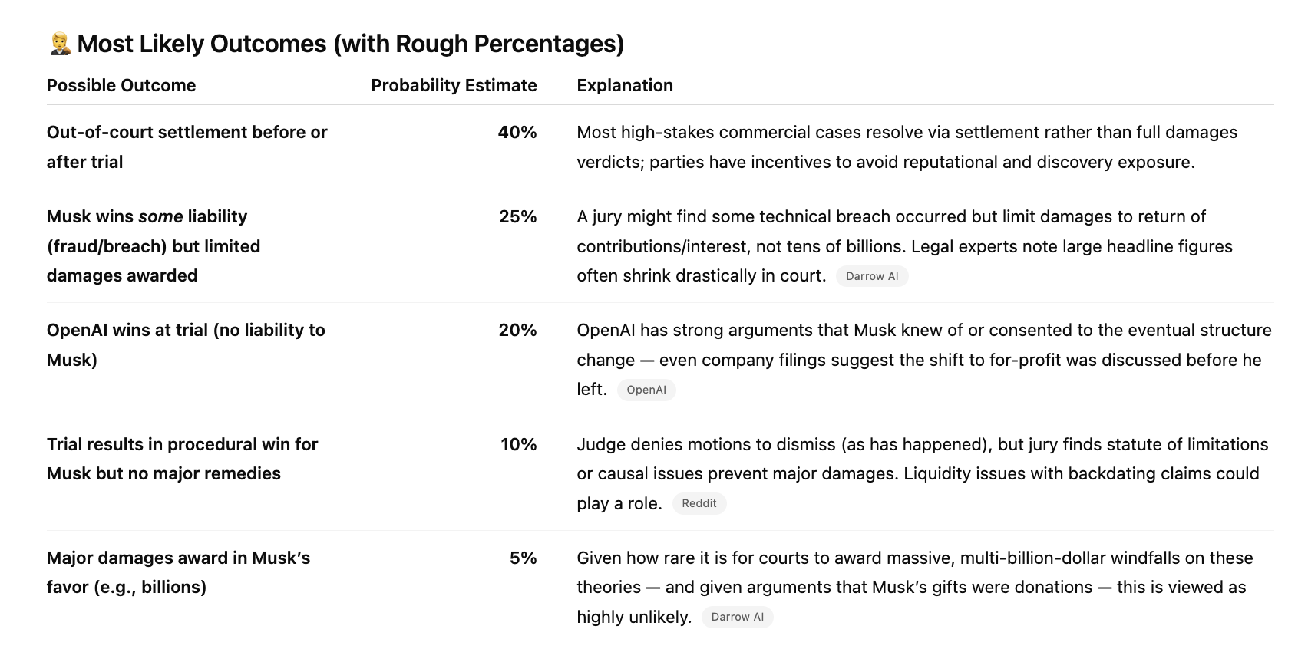Open Darrow AI chip after 'highly unlikely'
The height and width of the screenshot is (672, 1308).
click(737, 617)
